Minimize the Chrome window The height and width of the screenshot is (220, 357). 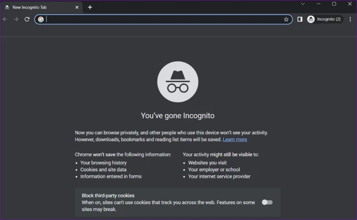[x=318, y=4]
